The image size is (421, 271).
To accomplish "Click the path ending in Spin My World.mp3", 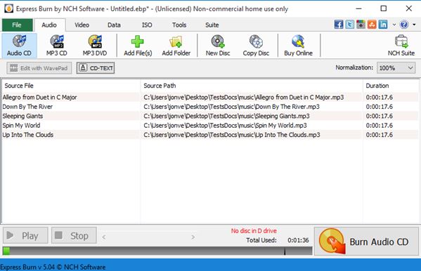I will pos(225,125).
